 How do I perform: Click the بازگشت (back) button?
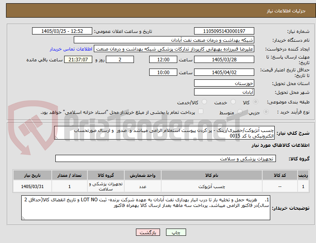tap(148, 232)
